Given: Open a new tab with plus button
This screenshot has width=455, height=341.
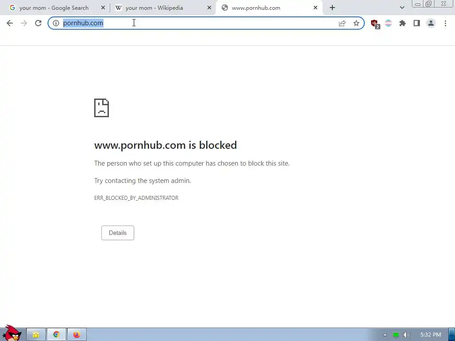Looking at the screenshot, I should click(332, 8).
